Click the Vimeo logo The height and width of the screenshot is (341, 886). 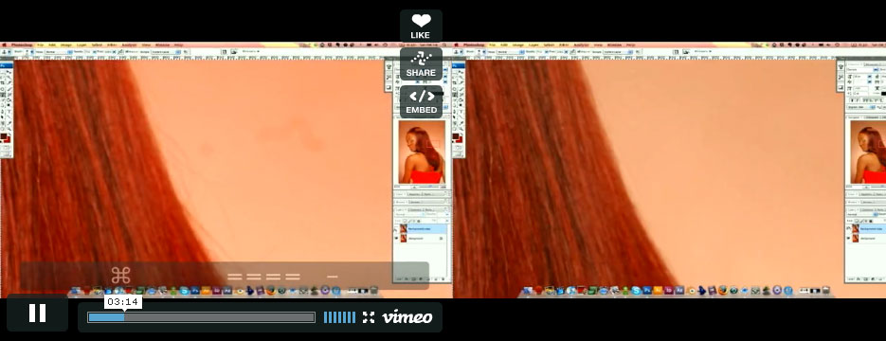[407, 317]
